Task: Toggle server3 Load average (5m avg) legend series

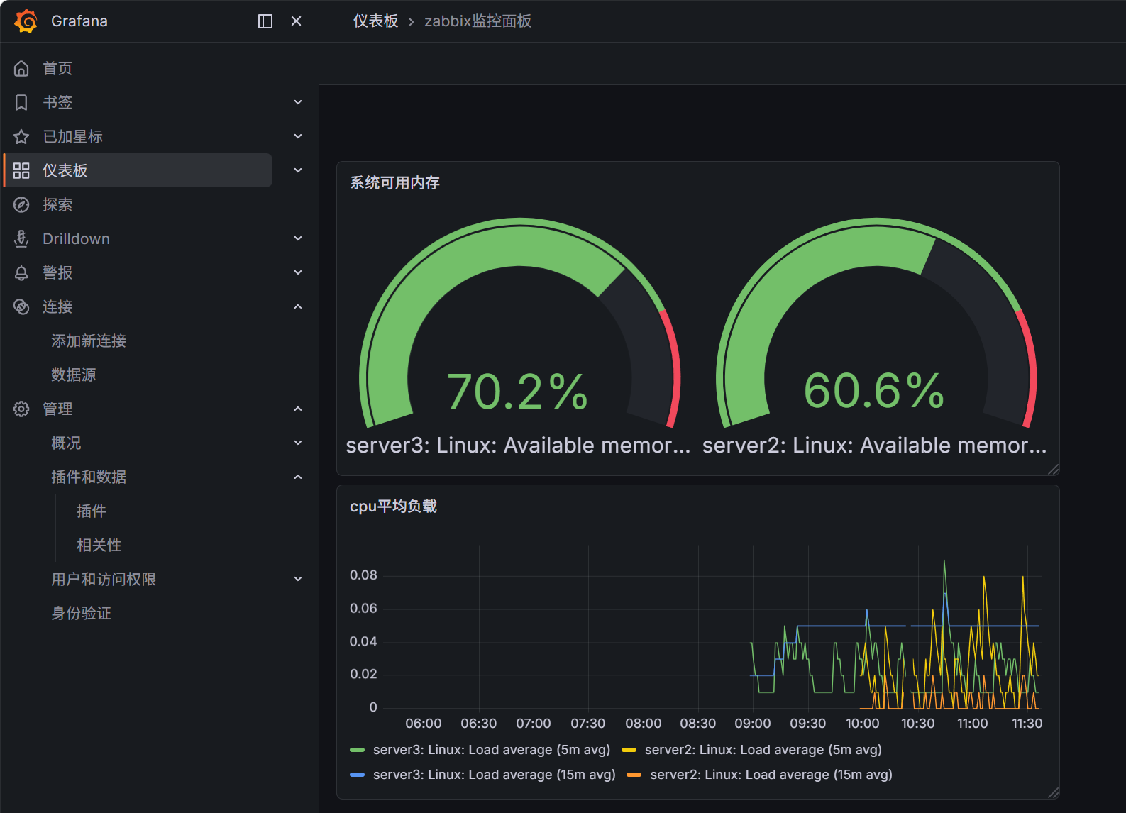Action: [480, 750]
